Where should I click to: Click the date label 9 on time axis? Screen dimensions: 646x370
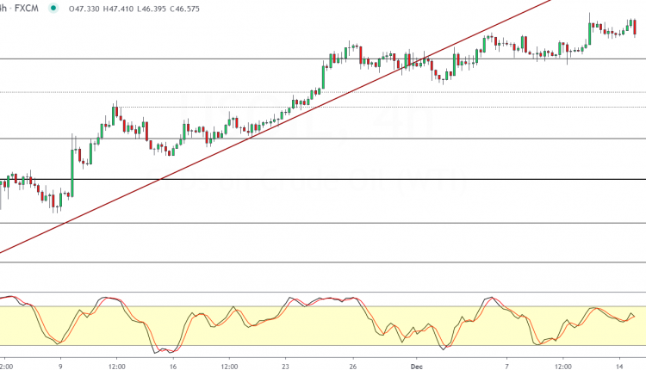(x=60, y=367)
